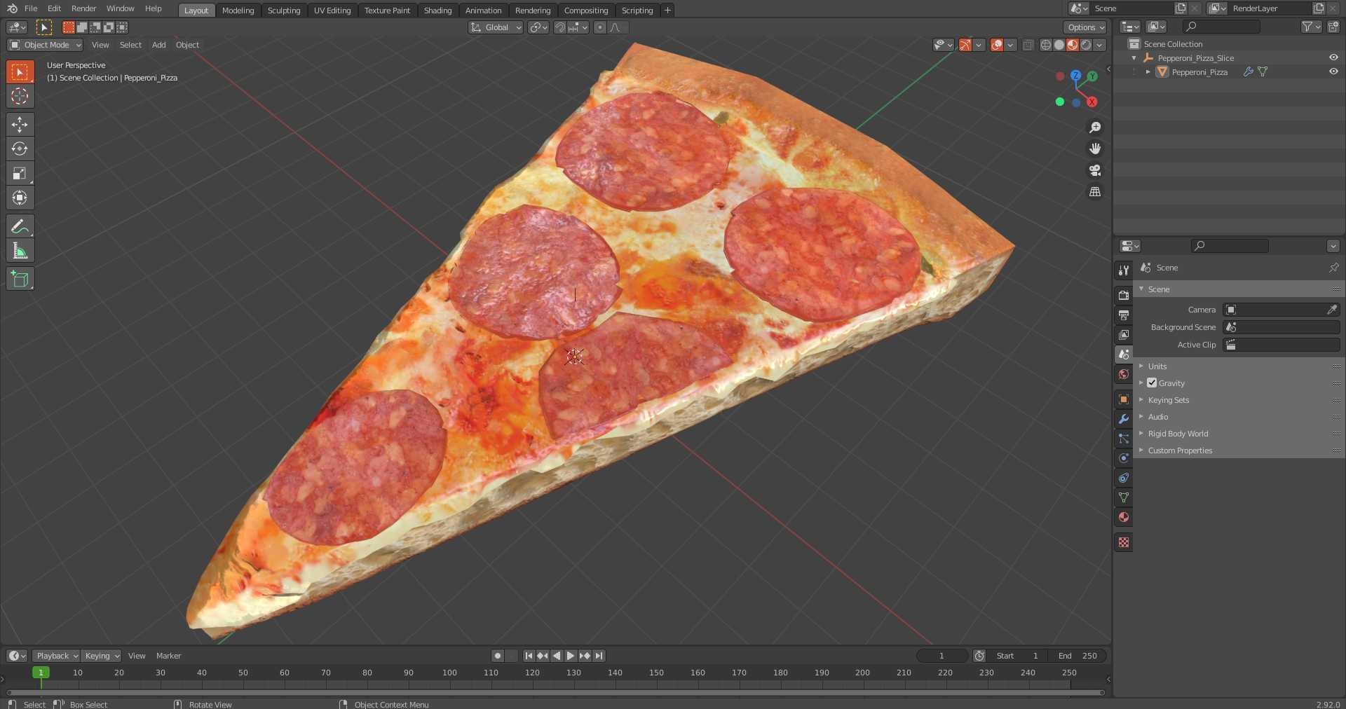This screenshot has height=709, width=1346.
Task: Open the Keying dropdown in the timeline
Action: pyautogui.click(x=101, y=656)
